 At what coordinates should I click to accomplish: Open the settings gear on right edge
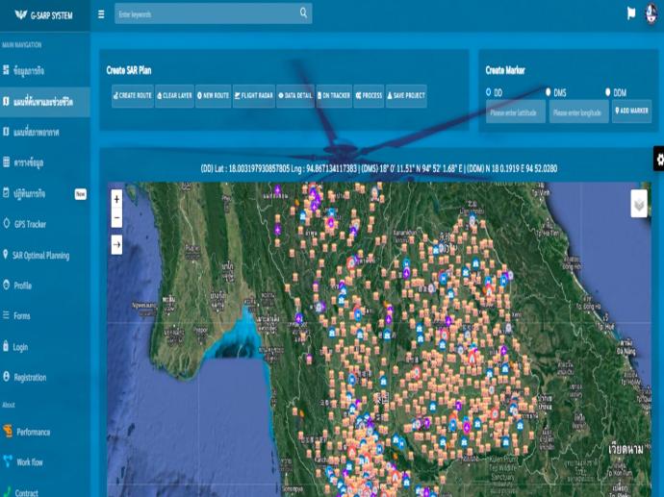658,159
